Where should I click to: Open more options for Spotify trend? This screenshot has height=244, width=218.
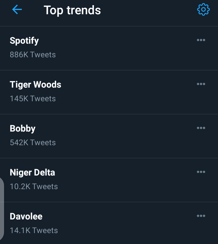tap(201, 40)
